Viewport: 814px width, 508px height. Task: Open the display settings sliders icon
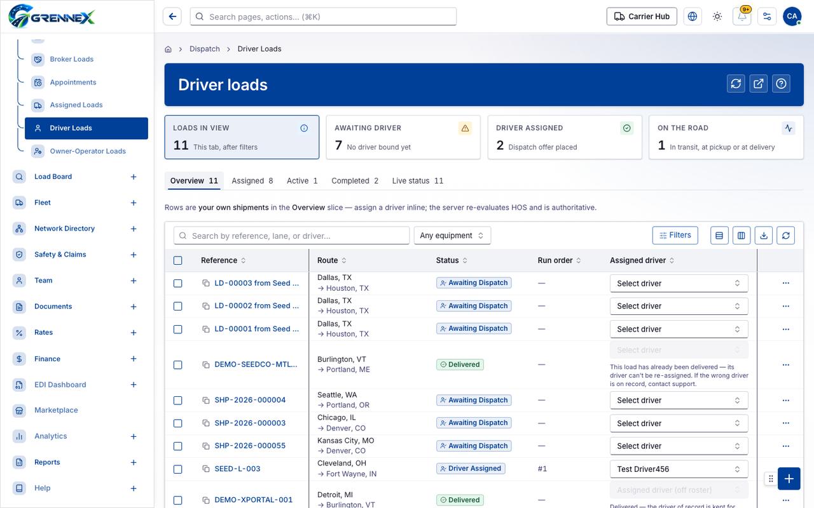pyautogui.click(x=767, y=17)
